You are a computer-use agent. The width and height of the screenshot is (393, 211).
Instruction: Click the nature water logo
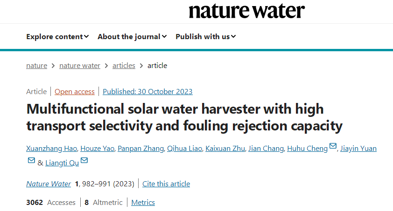[x=246, y=11]
